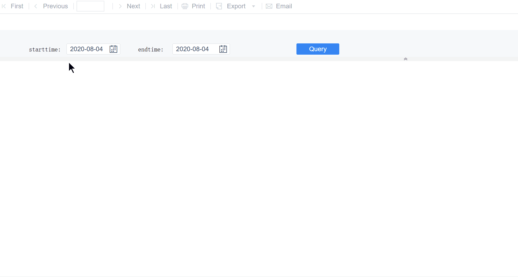Open the starttime calendar picker icon
Viewport: 518px width, 277px height.
click(x=113, y=49)
